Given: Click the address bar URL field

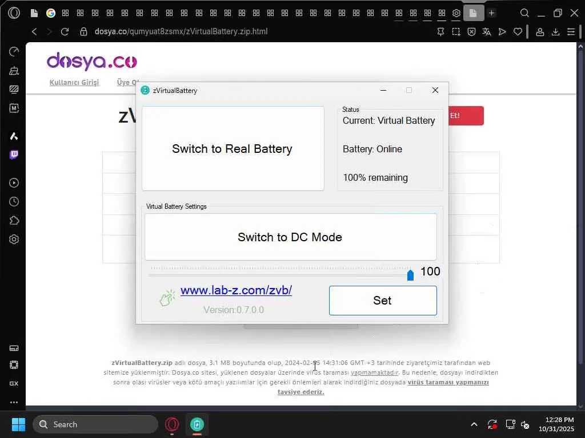Looking at the screenshot, I should pos(181,32).
